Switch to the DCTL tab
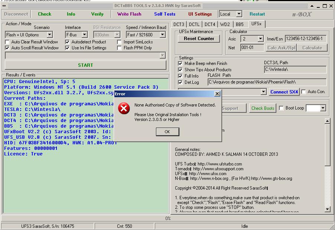This screenshot has width=335, height=230. [x=194, y=24]
